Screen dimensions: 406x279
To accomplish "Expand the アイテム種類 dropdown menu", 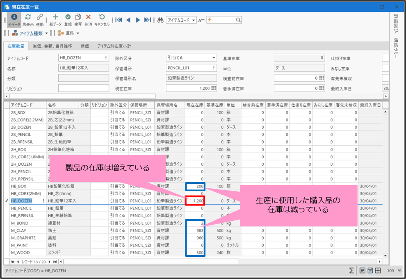I will (46, 33).
